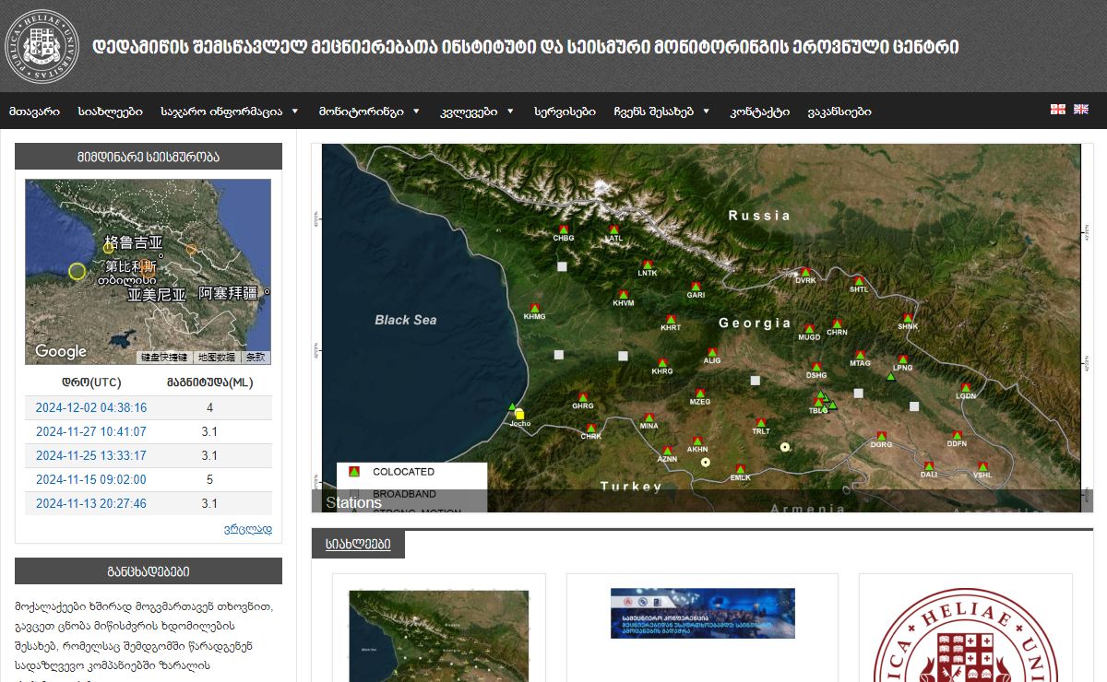Screen dimensions: 1107x682
Task: Click the დრო(UTC) column header
Action: coord(91,382)
